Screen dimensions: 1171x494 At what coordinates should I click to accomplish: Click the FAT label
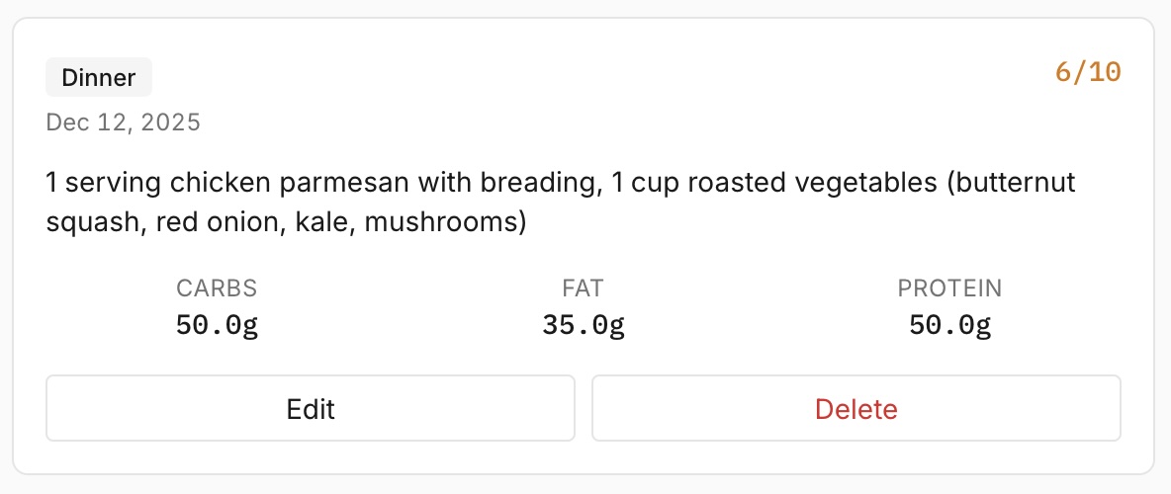[583, 288]
